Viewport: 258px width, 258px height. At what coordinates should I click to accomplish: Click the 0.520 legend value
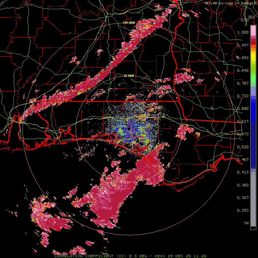coord(243,147)
